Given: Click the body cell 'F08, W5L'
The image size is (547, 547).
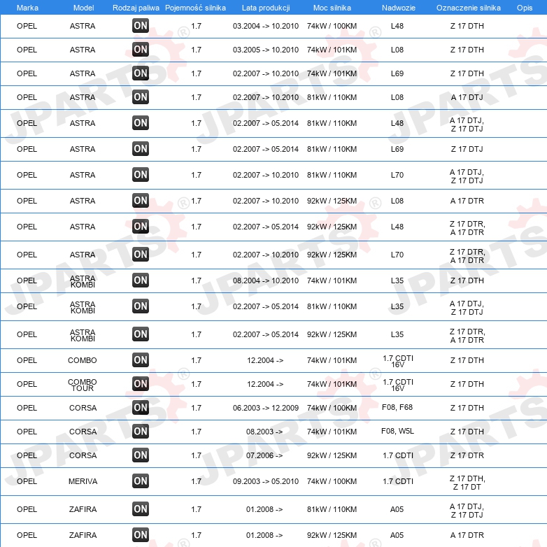Looking at the screenshot, I should [x=398, y=431].
